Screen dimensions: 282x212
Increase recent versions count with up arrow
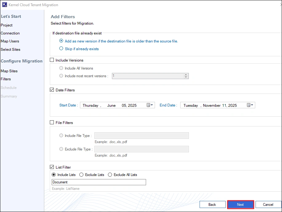click(186, 74)
